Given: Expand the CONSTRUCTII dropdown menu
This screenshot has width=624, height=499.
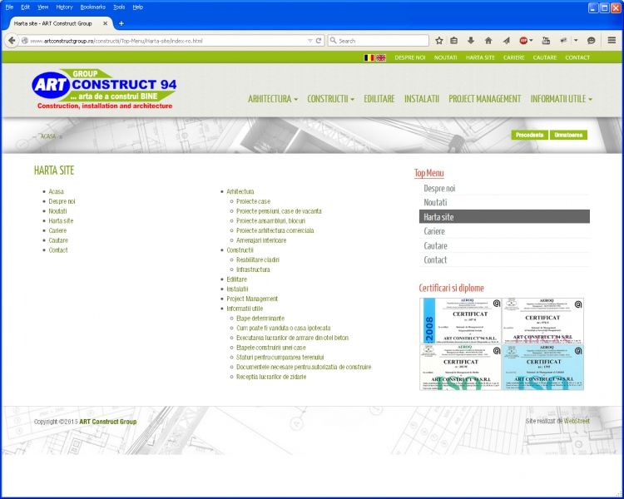Looking at the screenshot, I should point(330,99).
